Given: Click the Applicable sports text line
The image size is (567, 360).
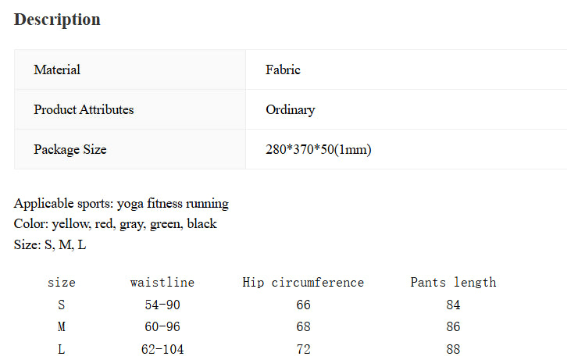Looking at the screenshot, I should [x=121, y=204].
